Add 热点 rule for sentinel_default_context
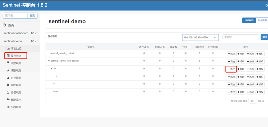 pyautogui.click(x=250, y=54)
